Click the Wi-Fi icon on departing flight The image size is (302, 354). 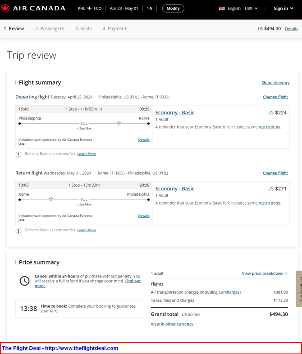click(119, 123)
